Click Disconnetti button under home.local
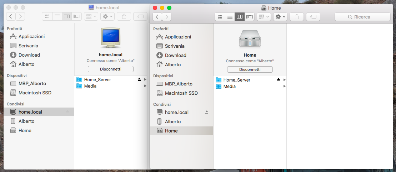This screenshot has height=172, width=396. 110,69
